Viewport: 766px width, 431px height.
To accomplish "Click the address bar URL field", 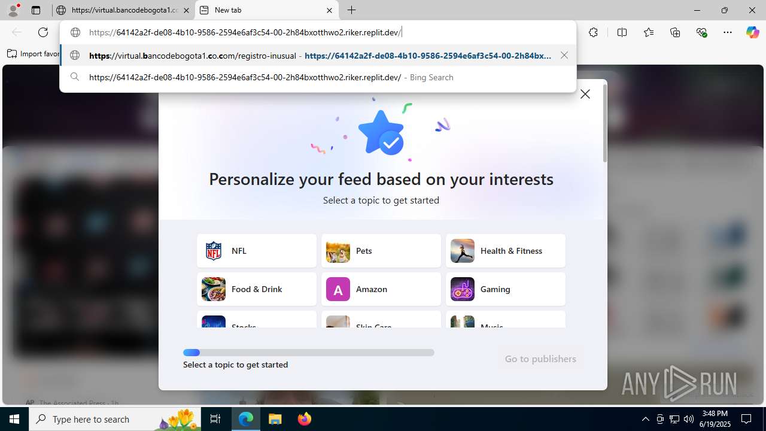I will tap(318, 32).
